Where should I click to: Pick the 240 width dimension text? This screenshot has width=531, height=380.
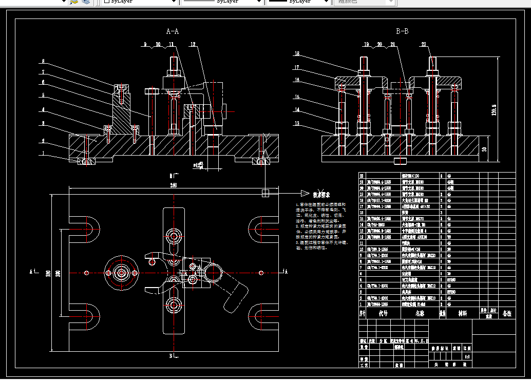coord(174,185)
